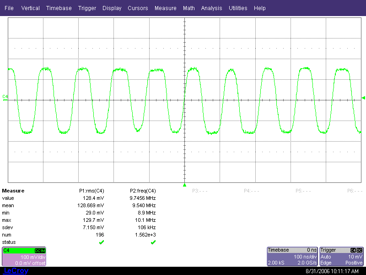366x275 pixels.
Task: Click the P2 value 9.7456 MHz
Action: 143,198
